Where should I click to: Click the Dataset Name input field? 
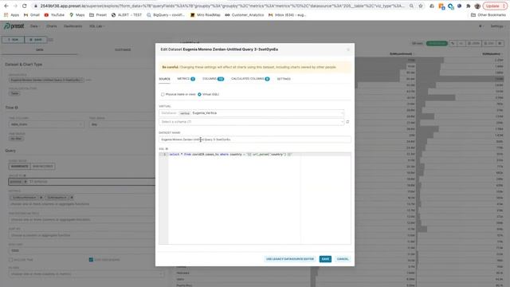(x=255, y=140)
